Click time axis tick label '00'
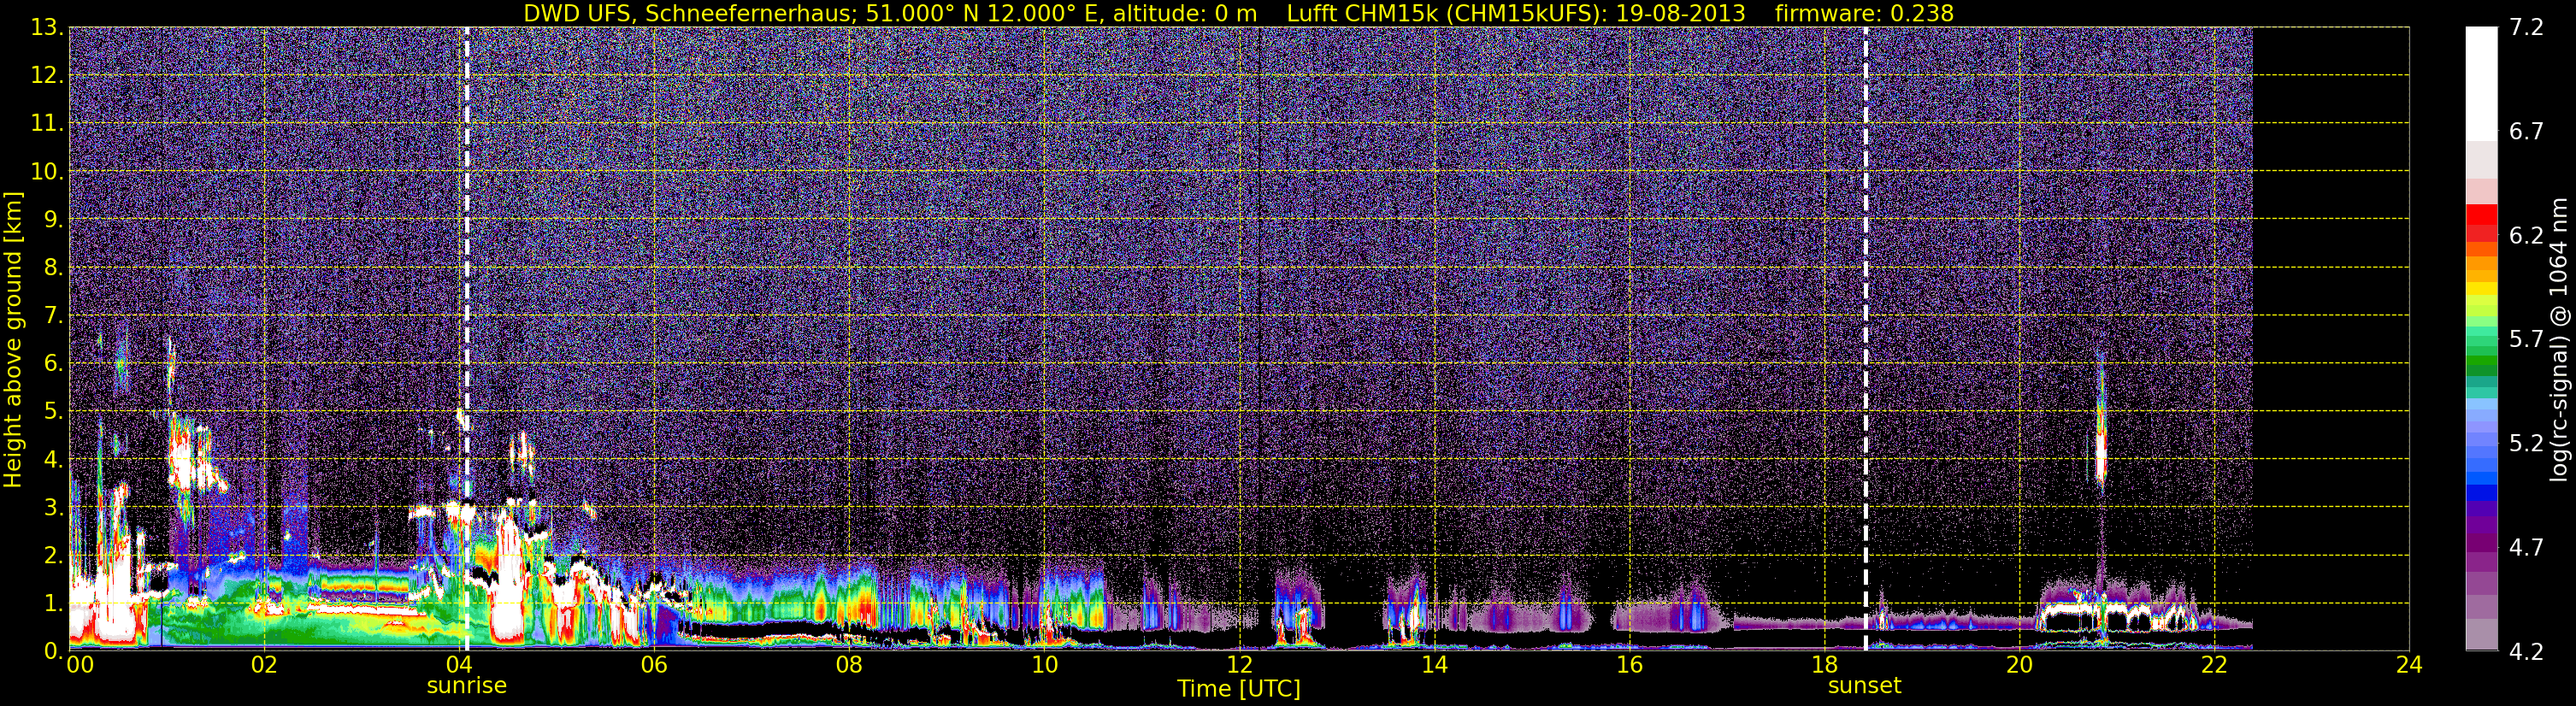This screenshot has width=2576, height=706. coord(80,665)
